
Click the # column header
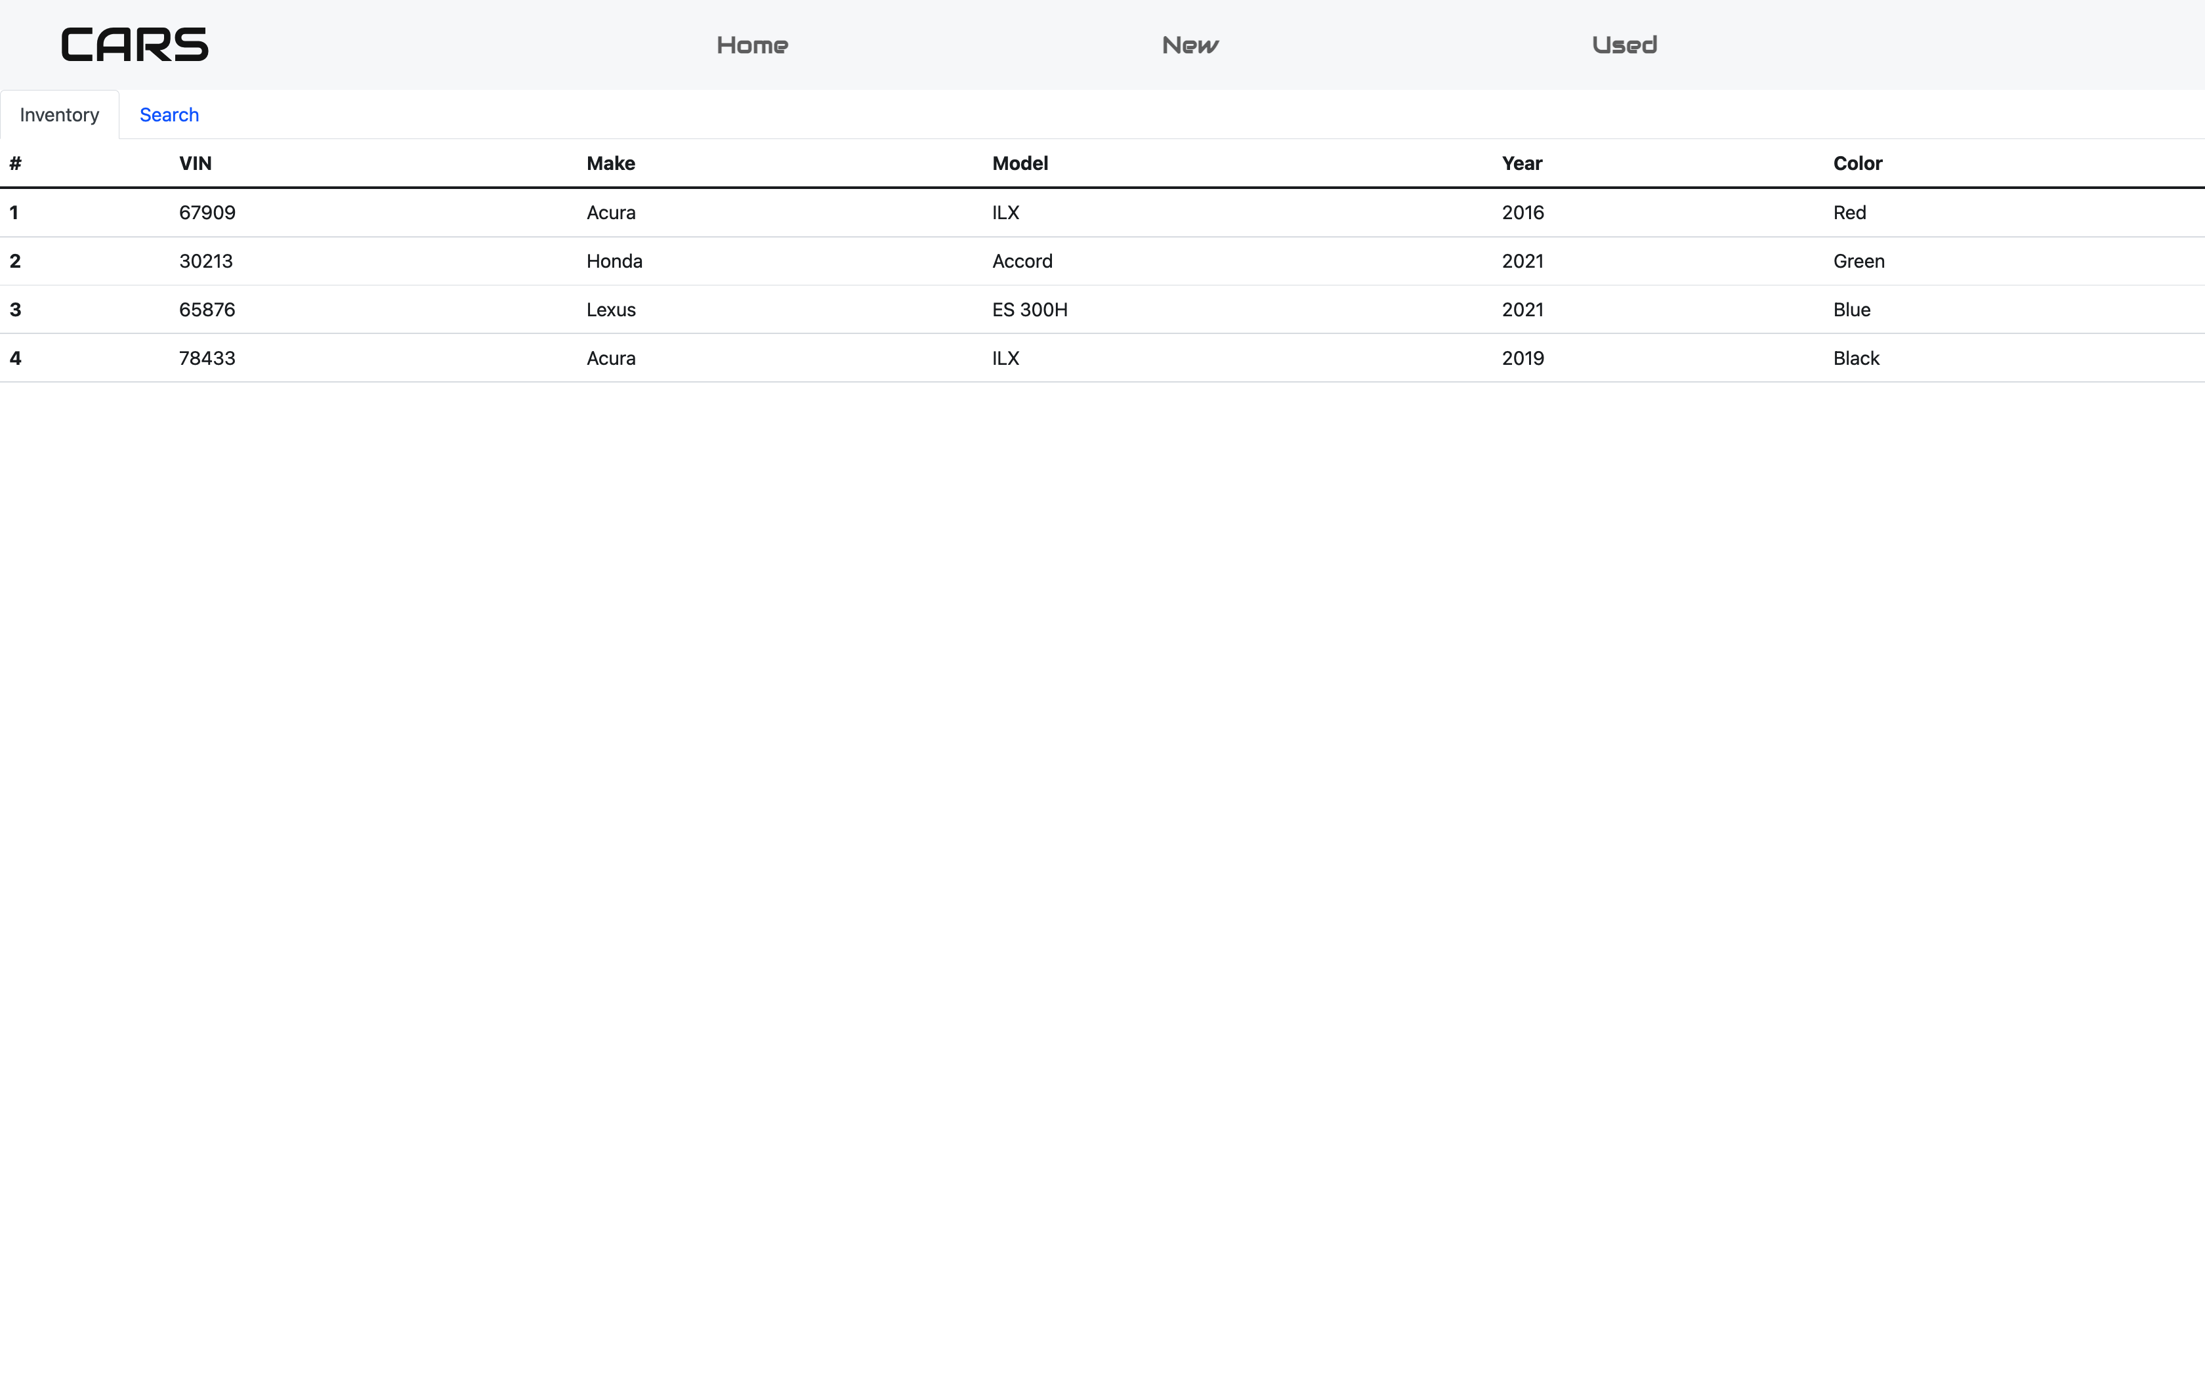pyautogui.click(x=16, y=163)
